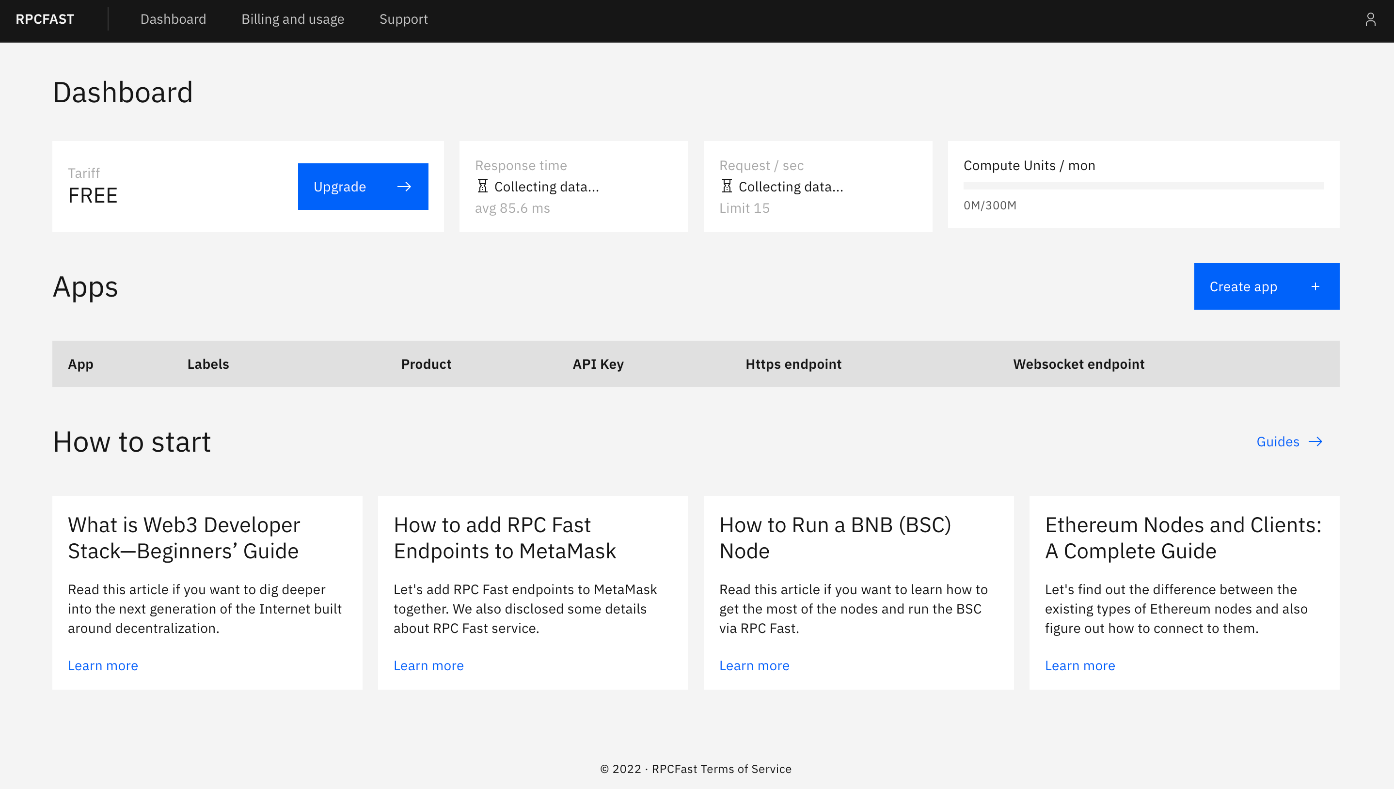The image size is (1394, 789).
Task: Click the RPCFAST logo
Action: pyautogui.click(x=45, y=19)
